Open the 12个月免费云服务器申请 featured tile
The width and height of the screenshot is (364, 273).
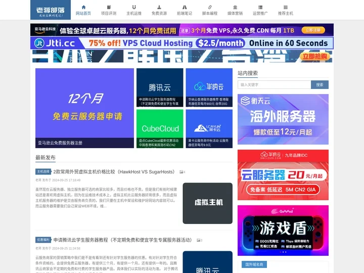tap(84, 108)
